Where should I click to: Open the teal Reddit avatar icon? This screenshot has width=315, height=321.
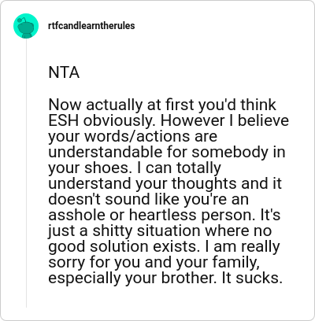(x=26, y=26)
